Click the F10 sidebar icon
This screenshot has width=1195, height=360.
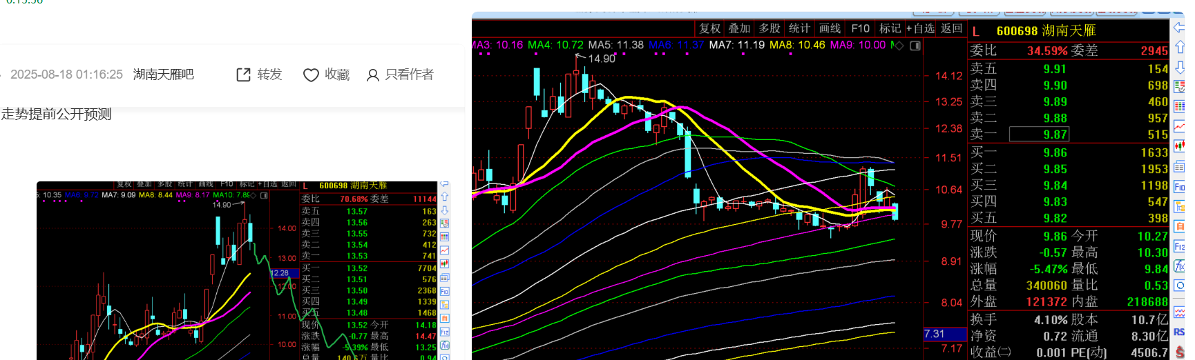point(1179,186)
